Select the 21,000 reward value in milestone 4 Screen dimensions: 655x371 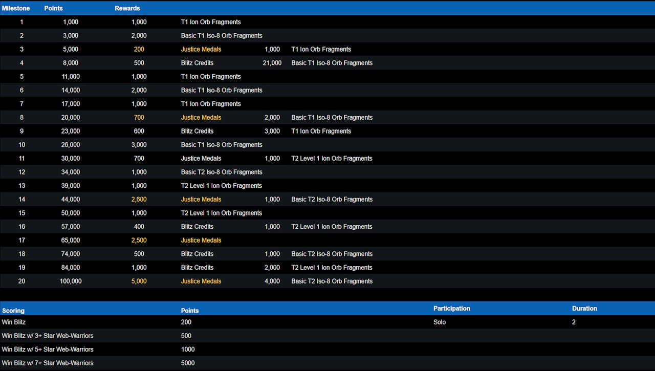coord(272,63)
